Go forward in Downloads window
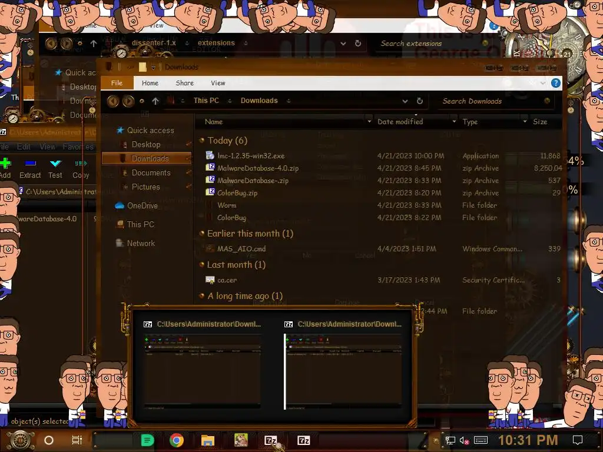This screenshot has width=603, height=452. pos(128,101)
